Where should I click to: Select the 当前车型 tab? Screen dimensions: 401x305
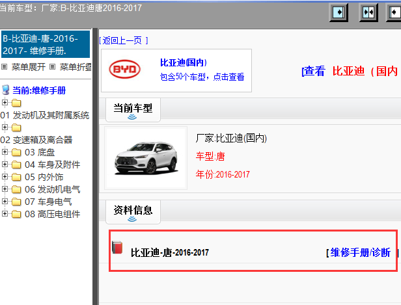pyautogui.click(x=133, y=110)
